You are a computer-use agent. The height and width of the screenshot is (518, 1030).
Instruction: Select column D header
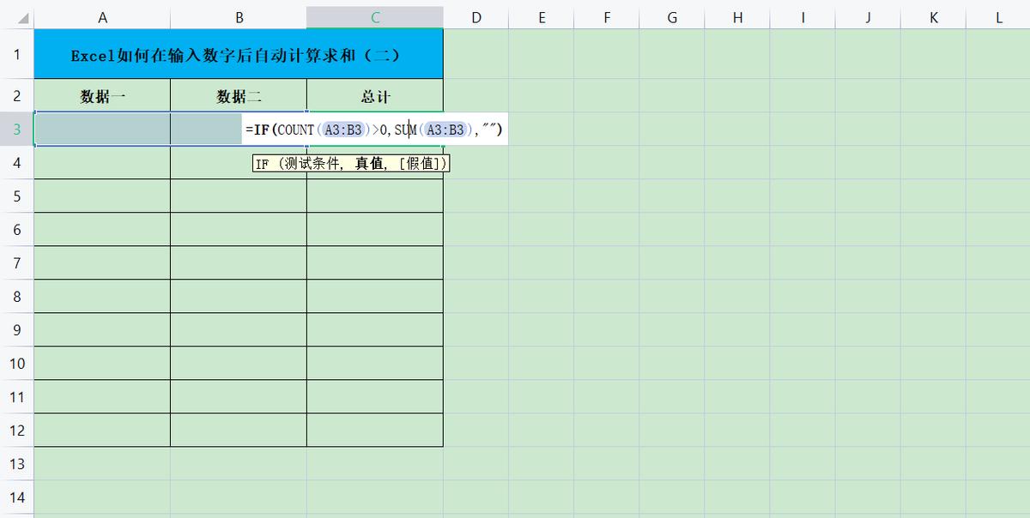(x=476, y=15)
